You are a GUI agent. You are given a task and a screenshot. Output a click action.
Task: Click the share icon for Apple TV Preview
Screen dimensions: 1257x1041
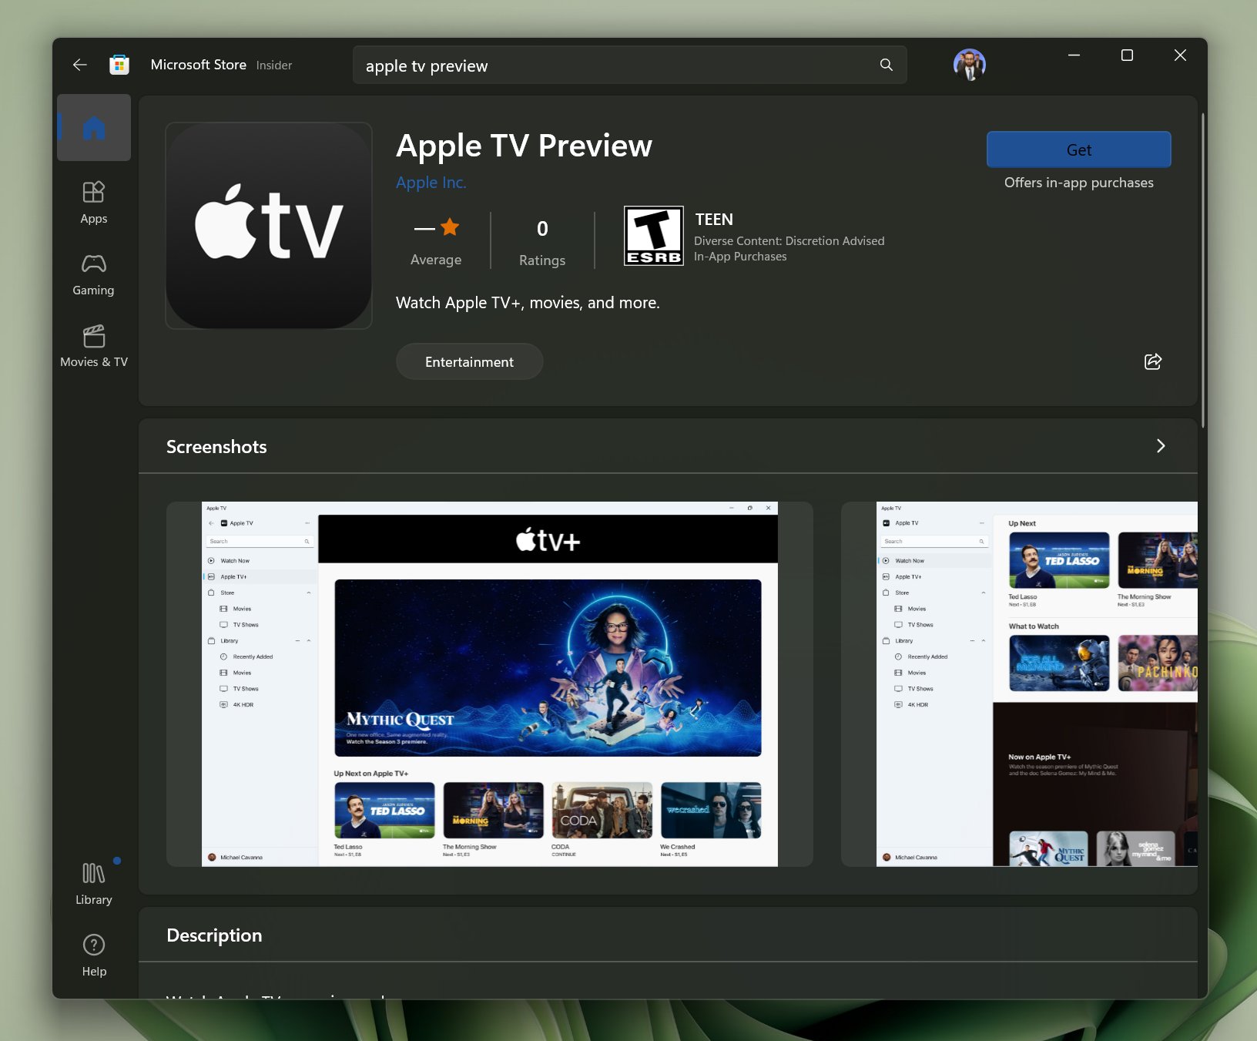coord(1152,361)
